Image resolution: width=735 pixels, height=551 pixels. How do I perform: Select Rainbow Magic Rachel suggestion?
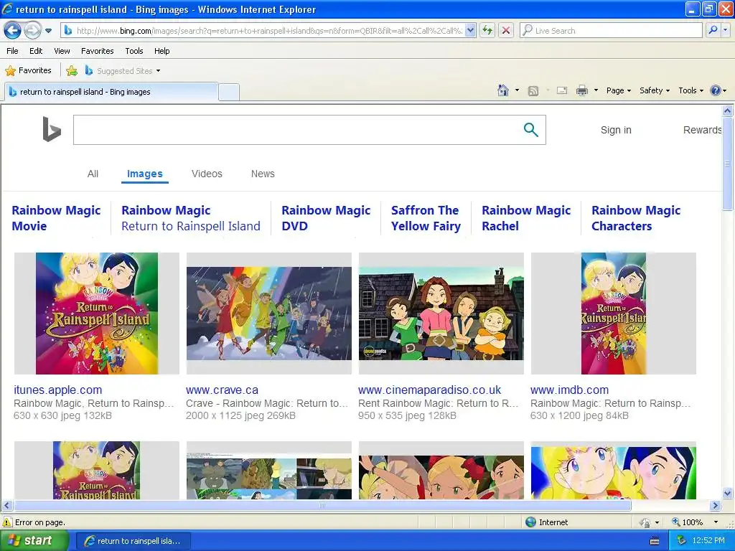tap(526, 218)
